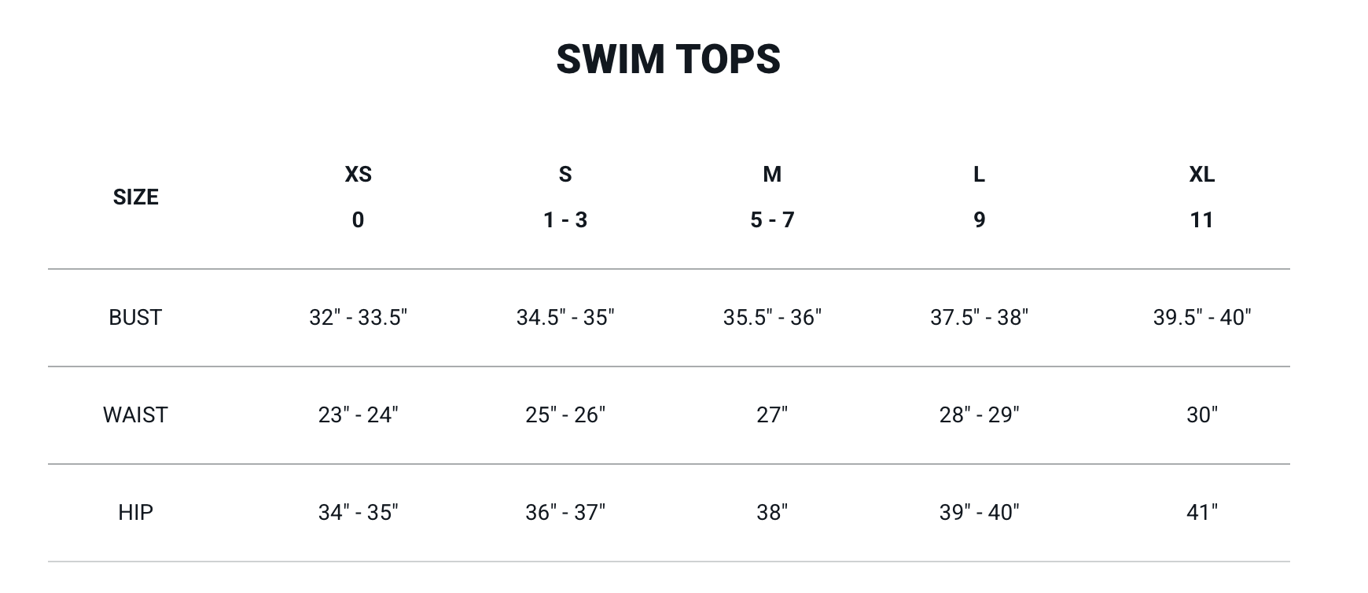Click the XL waist value 30"
1368x593 pixels.
tap(1201, 414)
